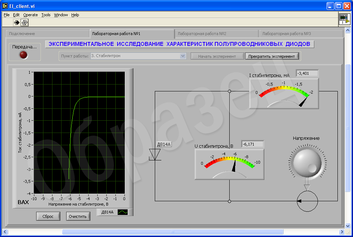353x237 pixels.
Task: Click the ВАХ graph title label
Action: [23, 202]
